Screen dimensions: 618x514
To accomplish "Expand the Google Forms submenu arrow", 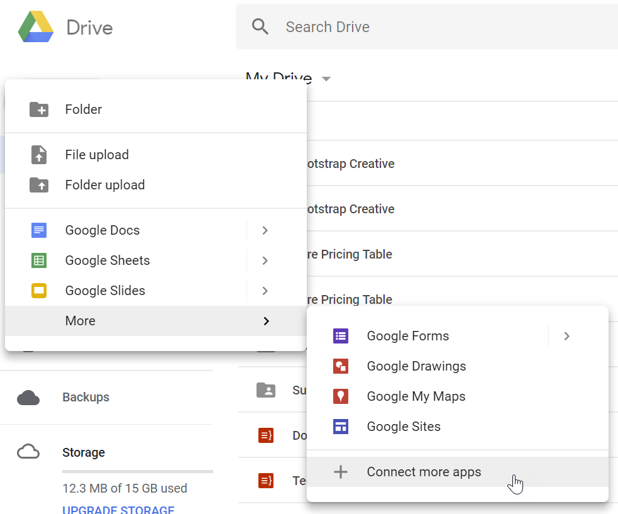I will pyautogui.click(x=567, y=336).
